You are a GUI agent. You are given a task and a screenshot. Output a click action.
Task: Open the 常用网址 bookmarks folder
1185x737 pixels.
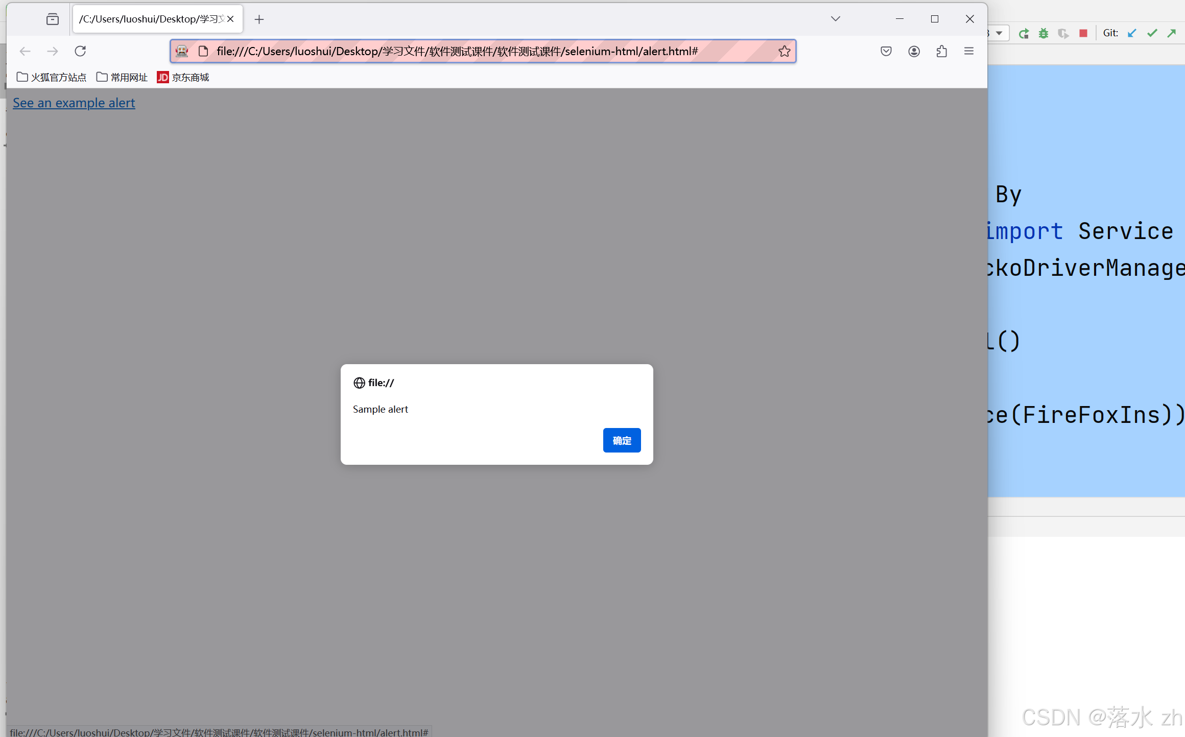pos(122,77)
